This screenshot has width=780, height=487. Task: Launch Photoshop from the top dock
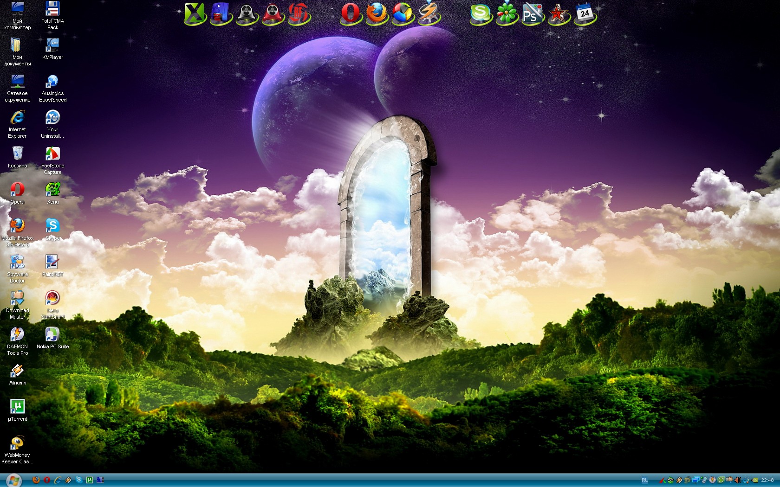(532, 14)
